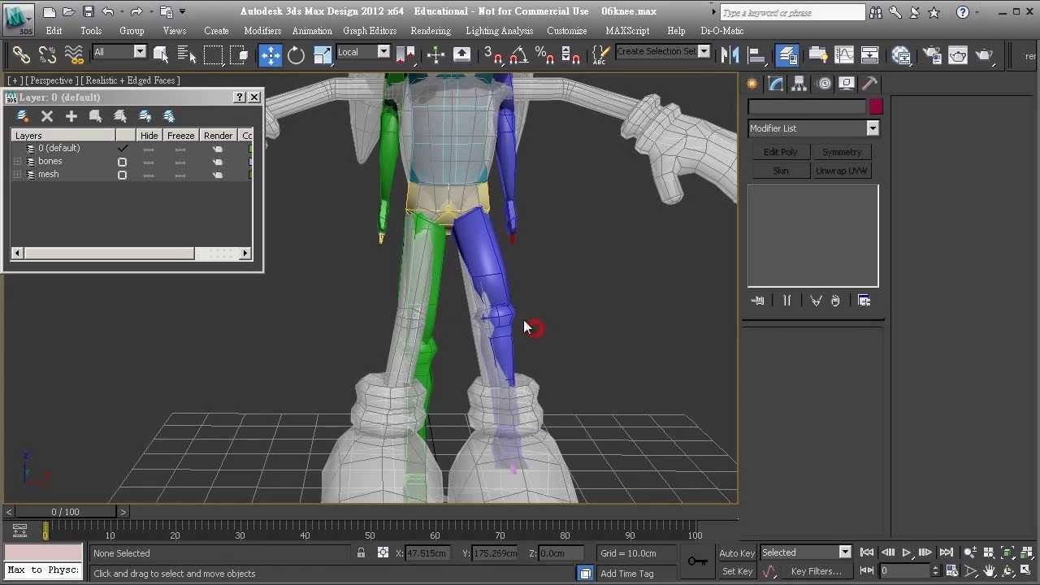The image size is (1040, 585).
Task: Click the Render Setup teapot icon
Action: click(x=932, y=54)
